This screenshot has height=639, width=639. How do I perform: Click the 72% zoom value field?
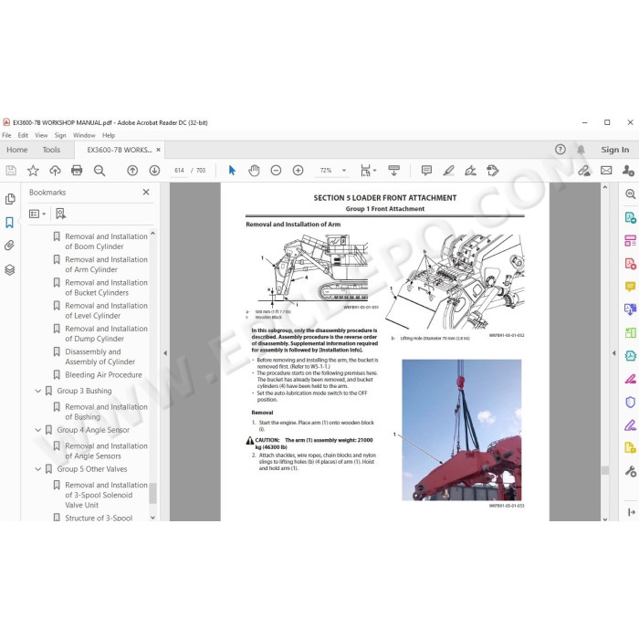326,171
